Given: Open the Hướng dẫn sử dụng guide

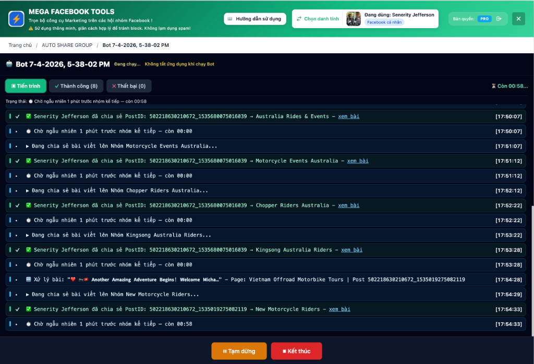Looking at the screenshot, I should click(x=254, y=19).
